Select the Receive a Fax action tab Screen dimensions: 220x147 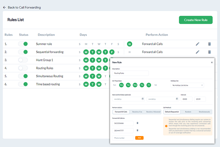point(137,112)
